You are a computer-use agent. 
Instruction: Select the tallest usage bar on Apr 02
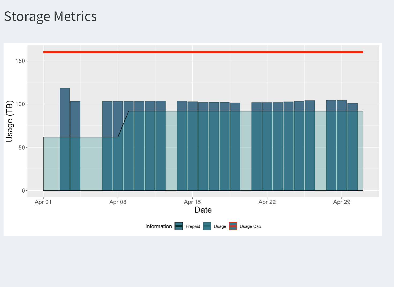[65, 139]
